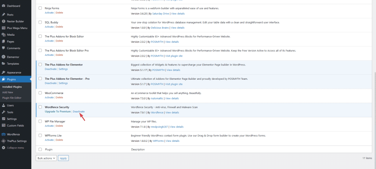Check the WooCommerce plugin checkbox
The image size is (376, 169).
[x=40, y=93]
